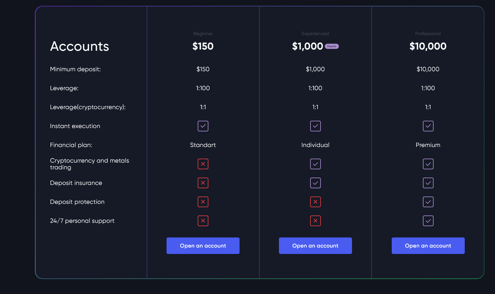
Task: Toggle the crypto trading checkmark for Professional
Action: coord(428,164)
